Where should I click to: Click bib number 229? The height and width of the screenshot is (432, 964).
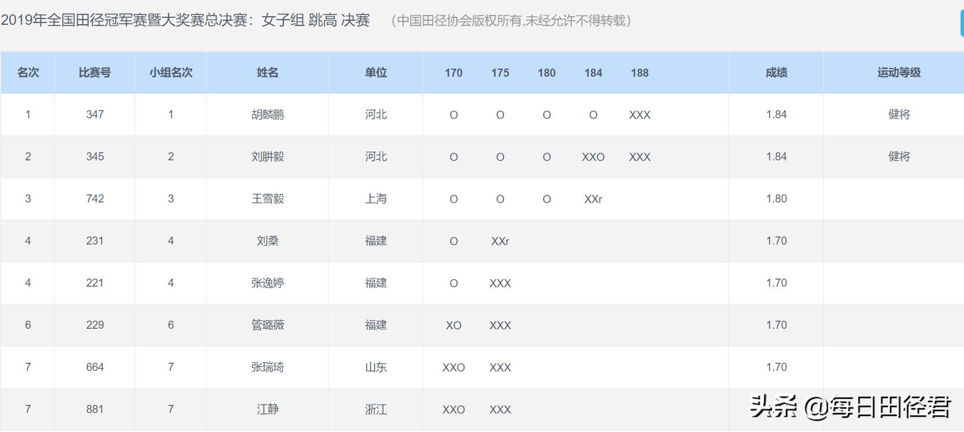coord(95,325)
